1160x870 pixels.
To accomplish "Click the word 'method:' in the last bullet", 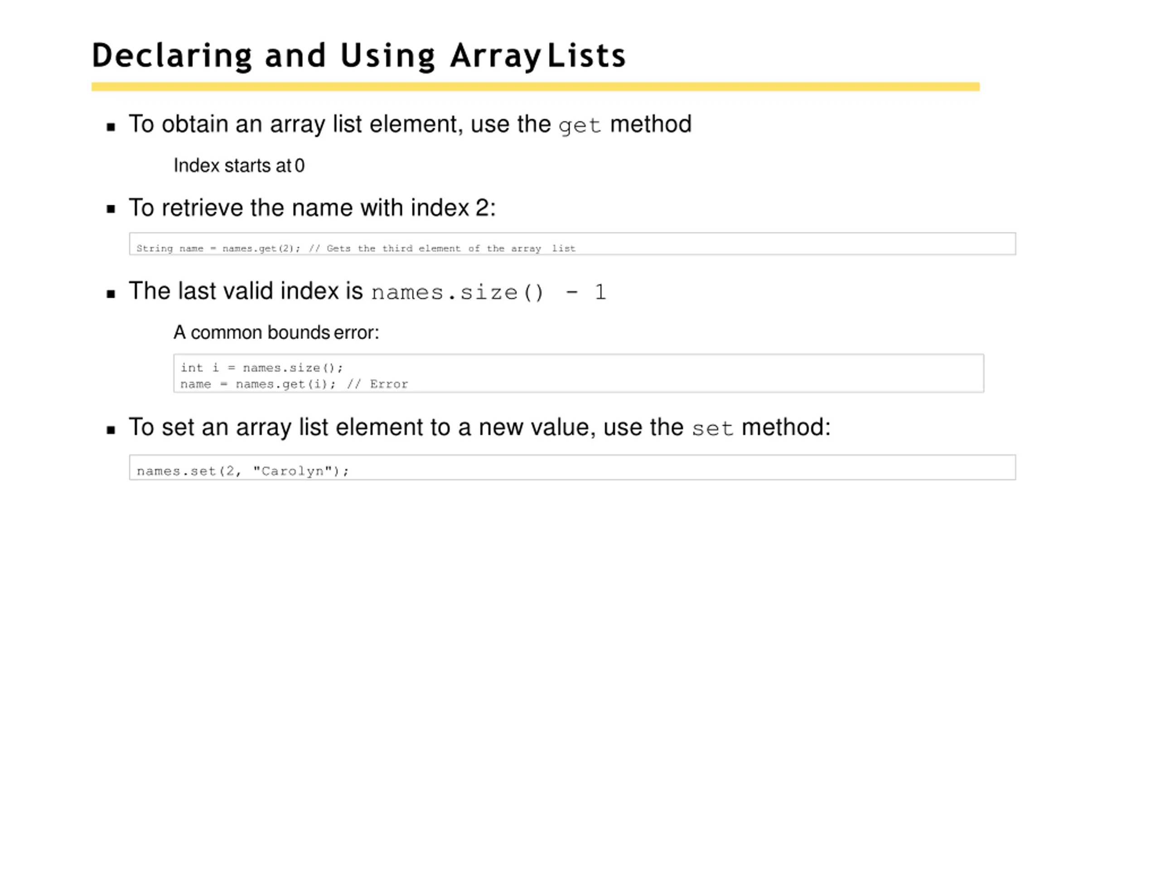I will coord(786,427).
